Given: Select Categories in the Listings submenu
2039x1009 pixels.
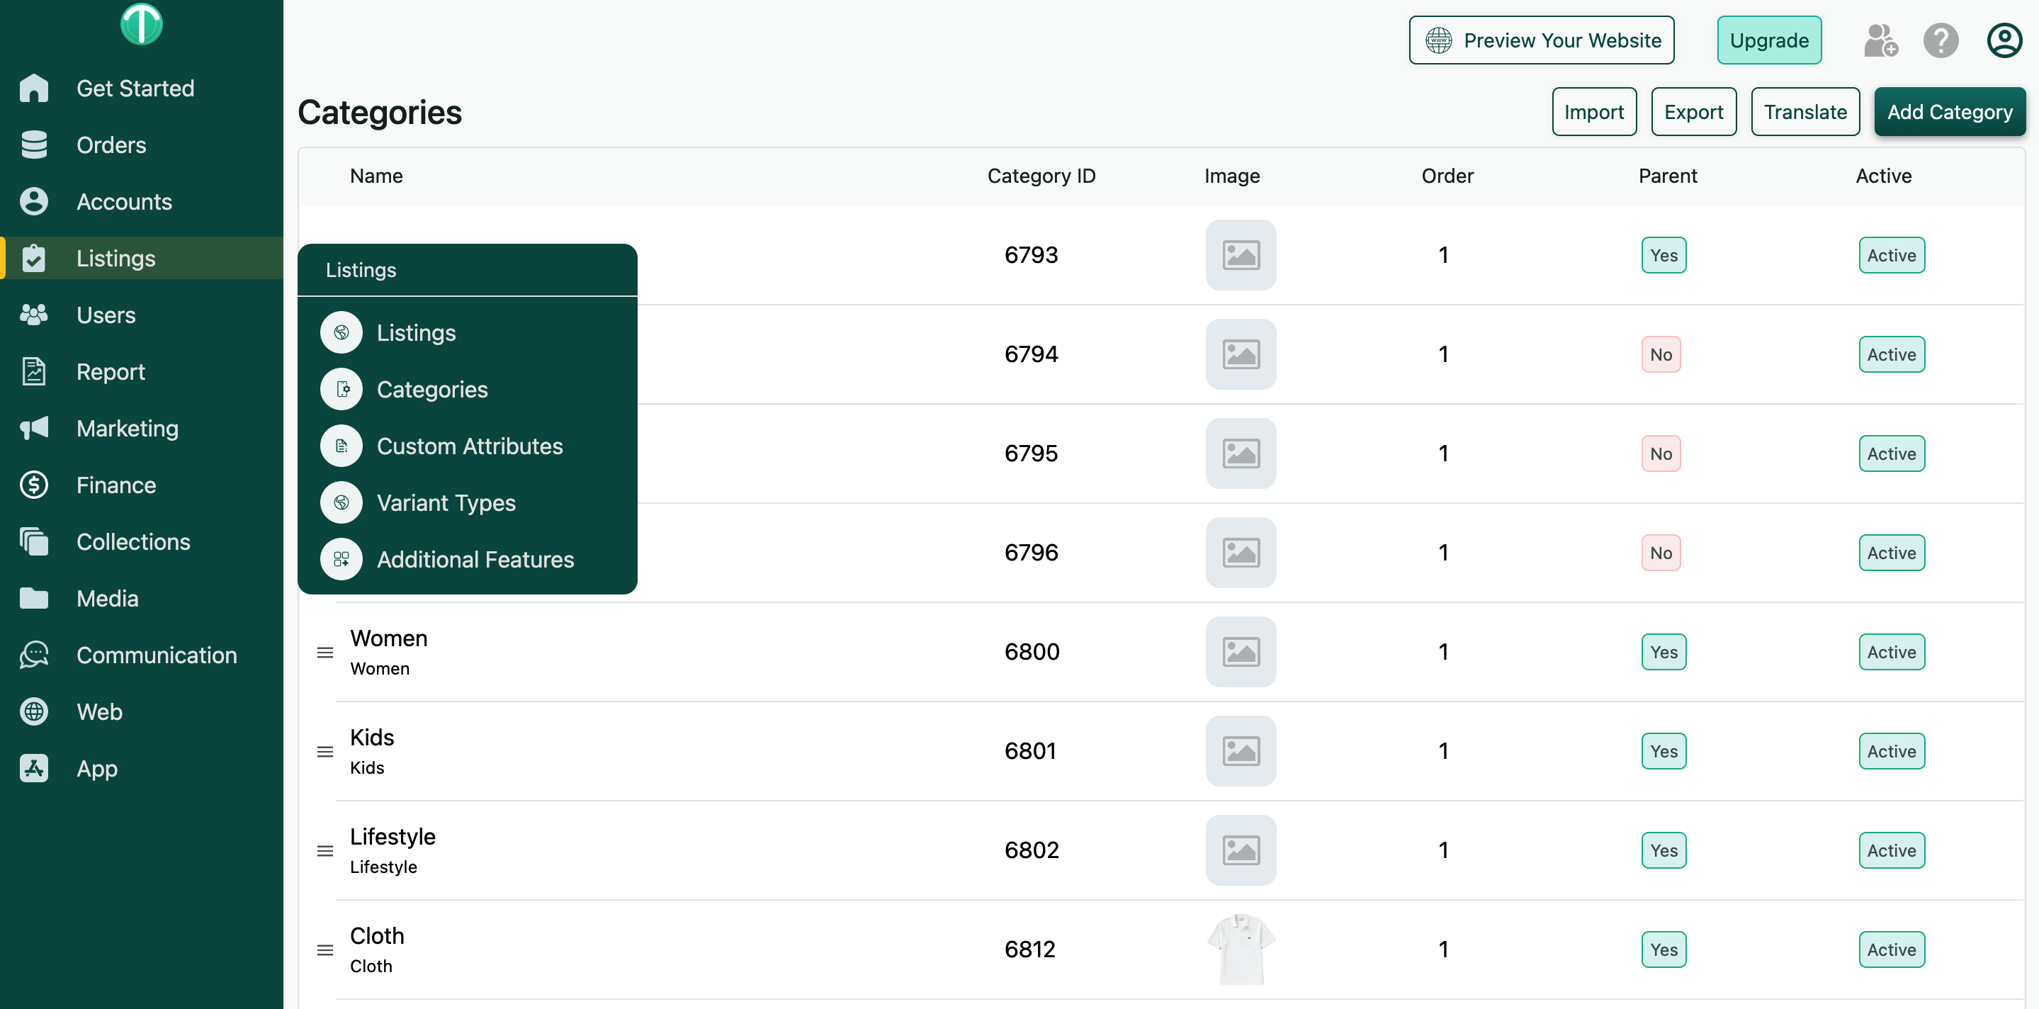Looking at the screenshot, I should pos(431,389).
